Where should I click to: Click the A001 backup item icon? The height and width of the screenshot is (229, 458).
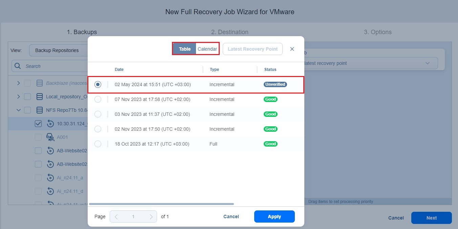[x=50, y=137]
